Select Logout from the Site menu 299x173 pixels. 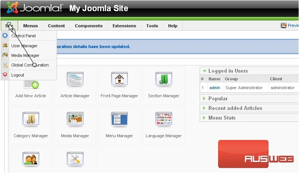18,75
